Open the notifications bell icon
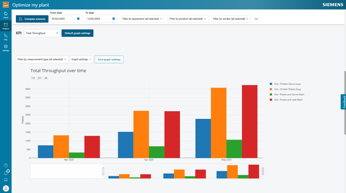Image resolution: width=346 pixels, height=193 pixels. 6,173
